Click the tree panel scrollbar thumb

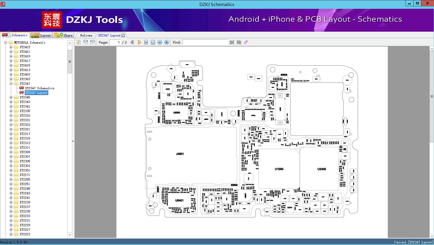tap(70, 62)
